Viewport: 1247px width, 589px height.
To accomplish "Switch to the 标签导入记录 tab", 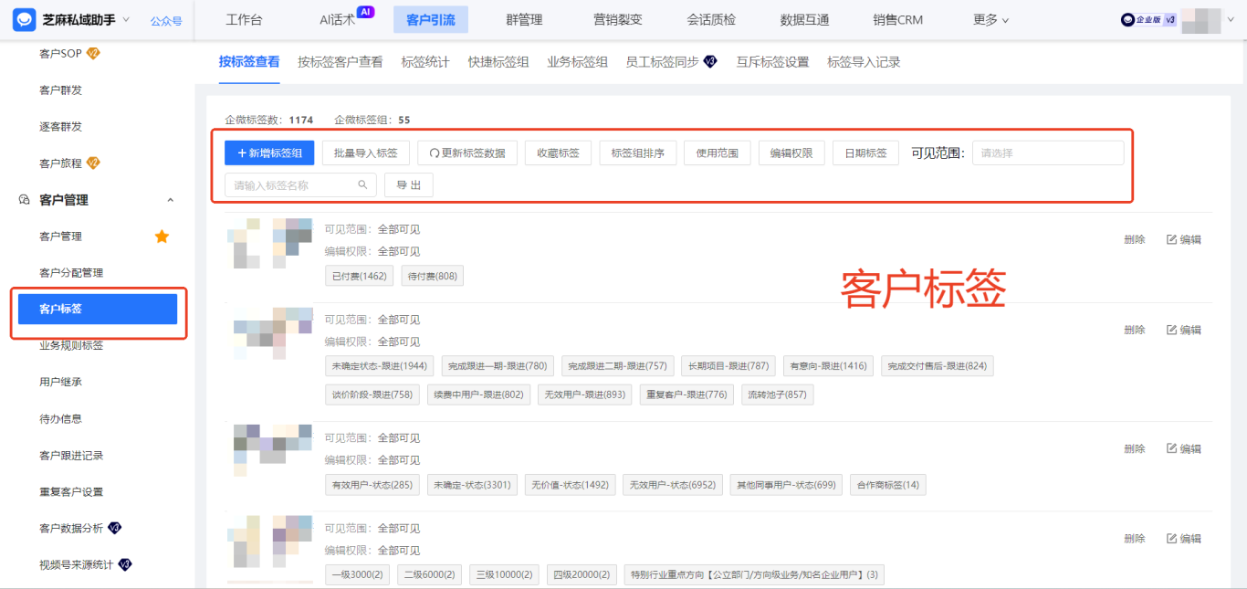I will (864, 62).
